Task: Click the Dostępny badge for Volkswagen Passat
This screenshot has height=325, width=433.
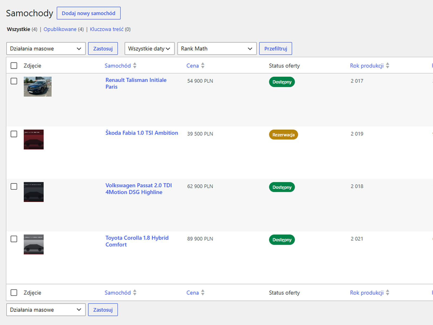Action: pyautogui.click(x=282, y=187)
